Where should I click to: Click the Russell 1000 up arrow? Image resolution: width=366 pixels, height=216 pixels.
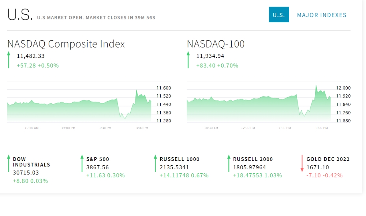tap(155, 163)
